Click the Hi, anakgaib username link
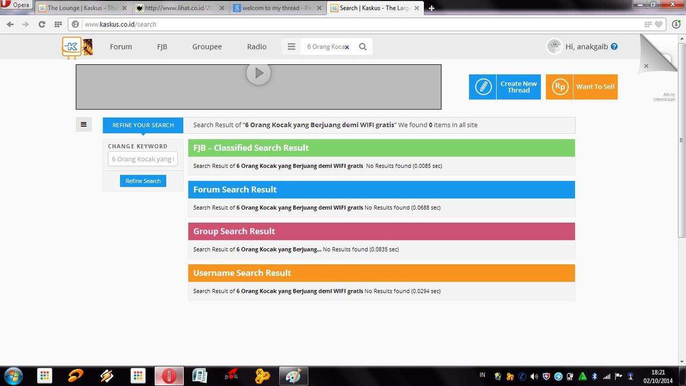Viewport: 686px width, 386px height. (586, 47)
